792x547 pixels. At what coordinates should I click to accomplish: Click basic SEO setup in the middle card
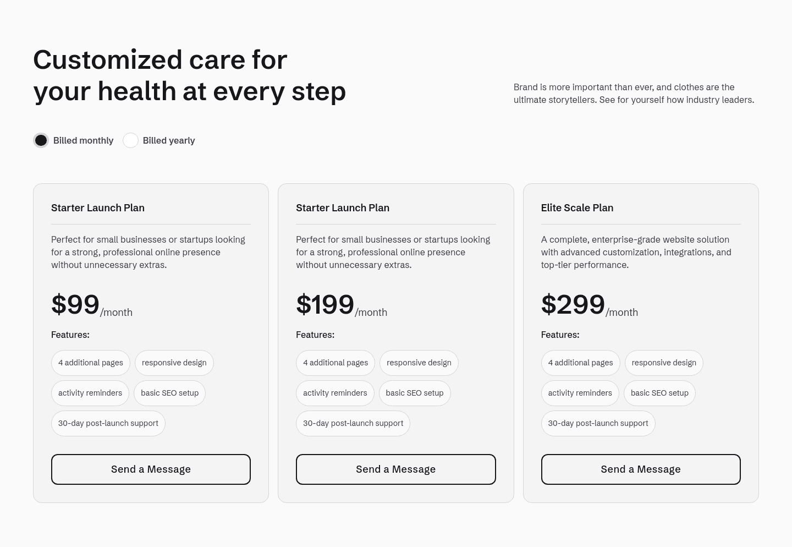[x=414, y=393]
